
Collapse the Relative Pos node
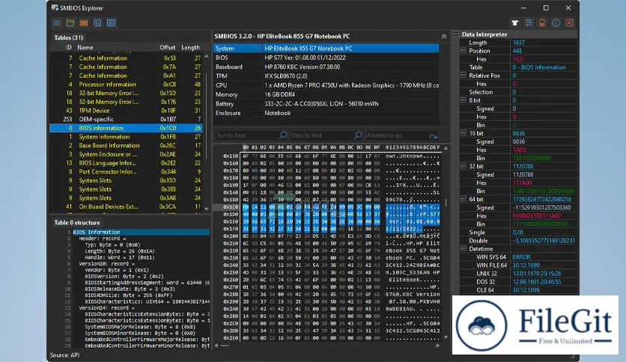tap(463, 76)
